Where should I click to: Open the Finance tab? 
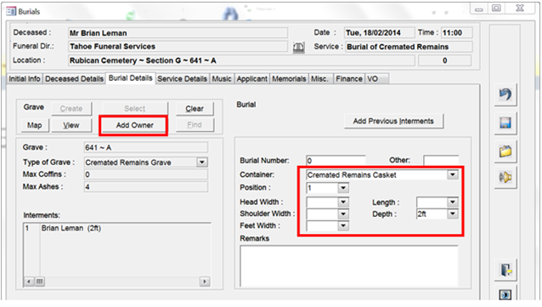tap(349, 79)
